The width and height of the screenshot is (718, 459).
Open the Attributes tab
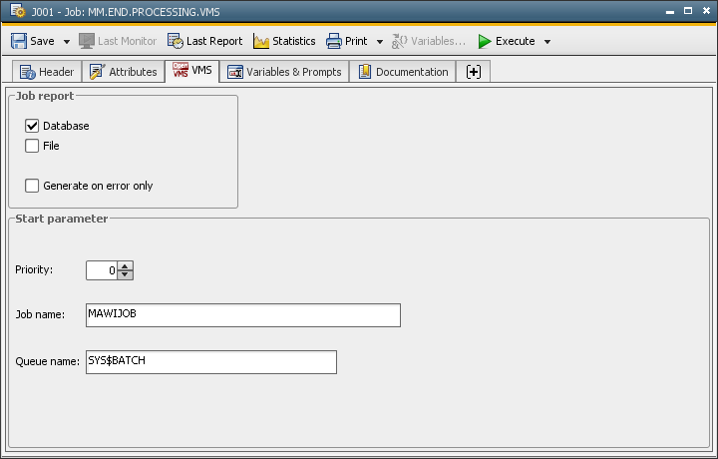click(x=123, y=72)
